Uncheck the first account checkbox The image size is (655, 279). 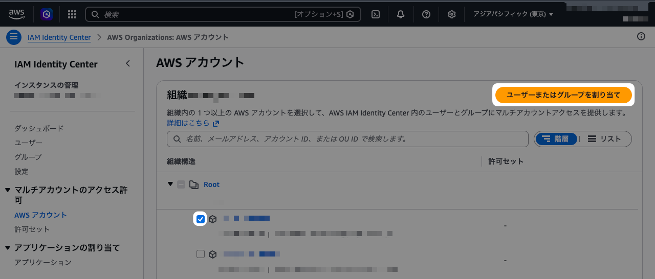tap(201, 219)
